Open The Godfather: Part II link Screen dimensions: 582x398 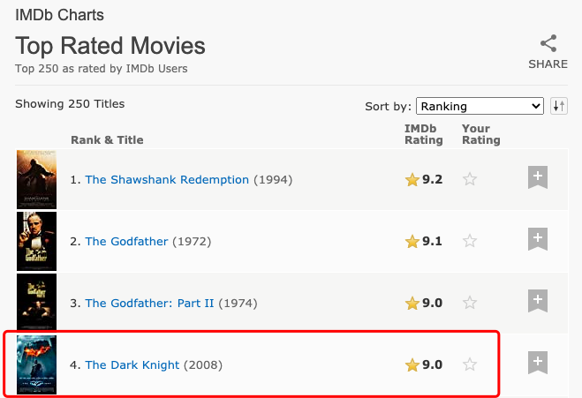(149, 303)
